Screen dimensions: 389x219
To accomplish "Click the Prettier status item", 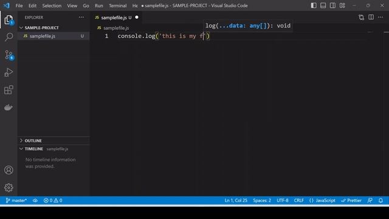I will (351, 200).
